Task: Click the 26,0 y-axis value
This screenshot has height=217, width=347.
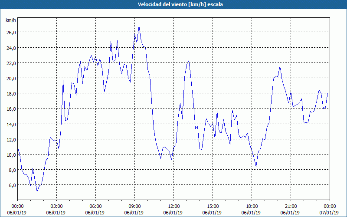Action: click(11, 32)
